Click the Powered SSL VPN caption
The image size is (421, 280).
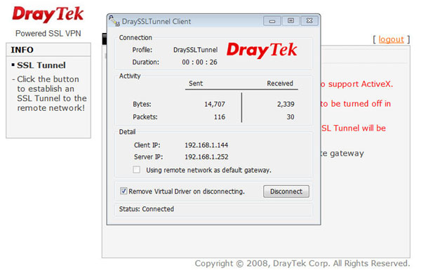coord(48,33)
